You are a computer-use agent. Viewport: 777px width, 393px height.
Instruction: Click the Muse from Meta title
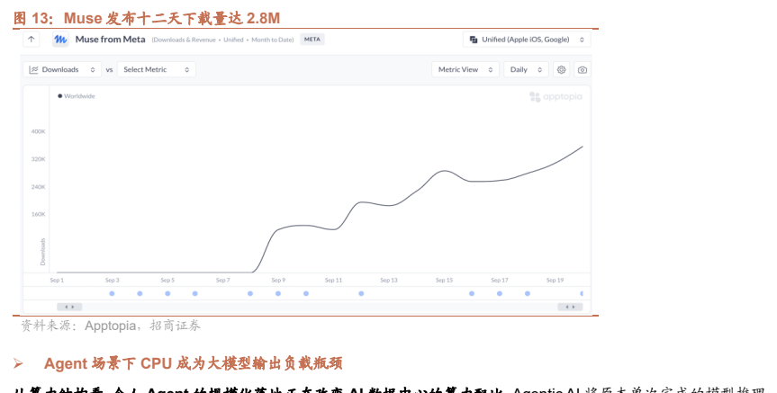(x=110, y=40)
